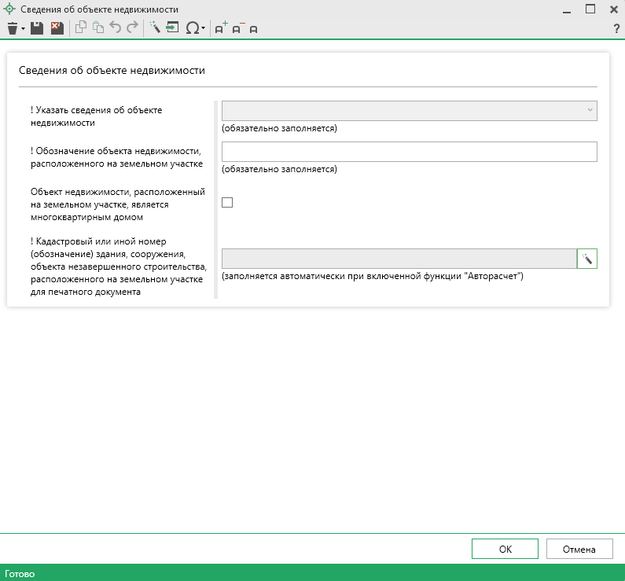This screenshot has width=625, height=581.
Task: Click the window with green arrow icon
Action: point(172,28)
